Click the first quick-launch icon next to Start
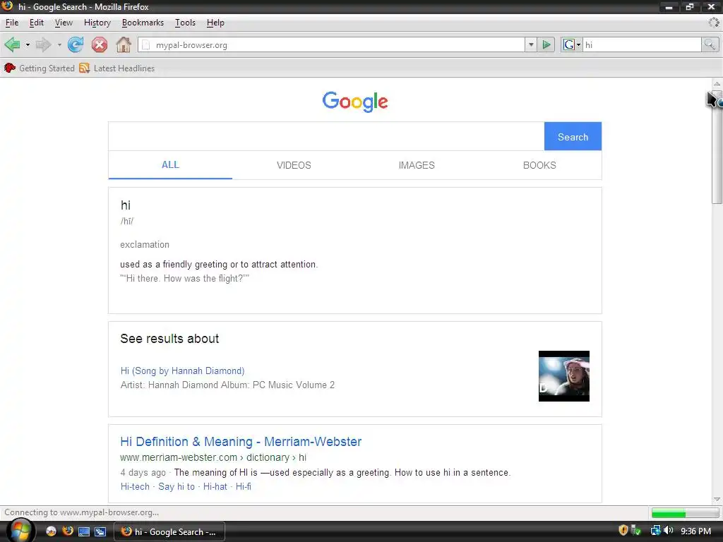Viewport: 723px width, 542px height. click(51, 531)
